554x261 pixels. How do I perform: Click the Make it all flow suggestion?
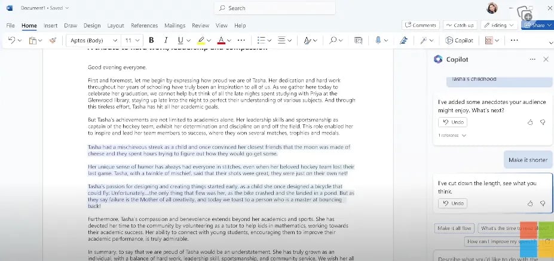(454, 228)
